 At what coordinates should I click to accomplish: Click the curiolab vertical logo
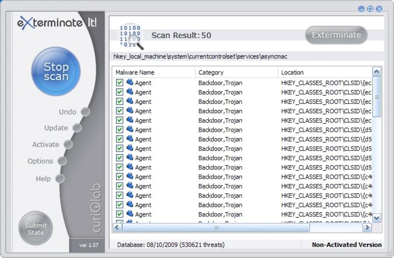(96, 208)
